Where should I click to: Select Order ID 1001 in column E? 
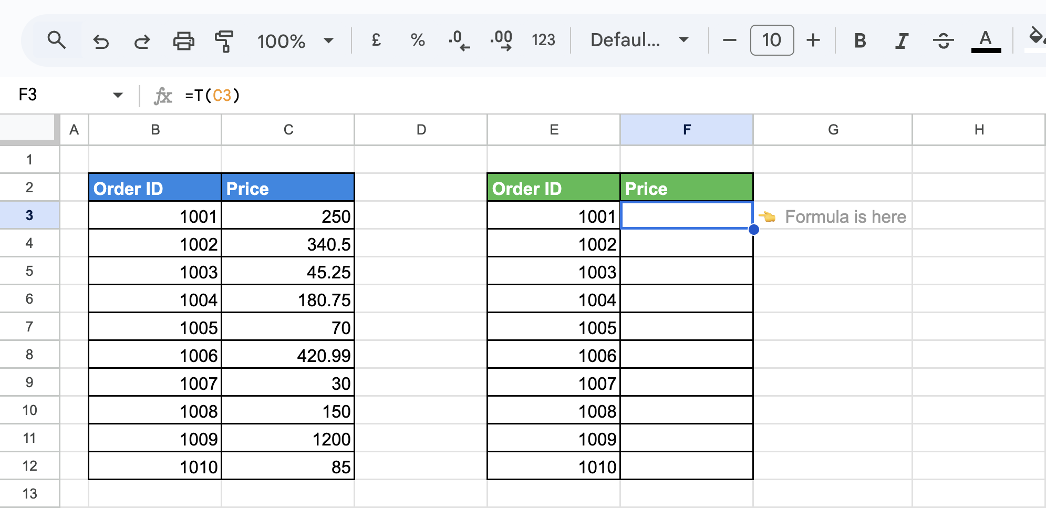(x=554, y=215)
